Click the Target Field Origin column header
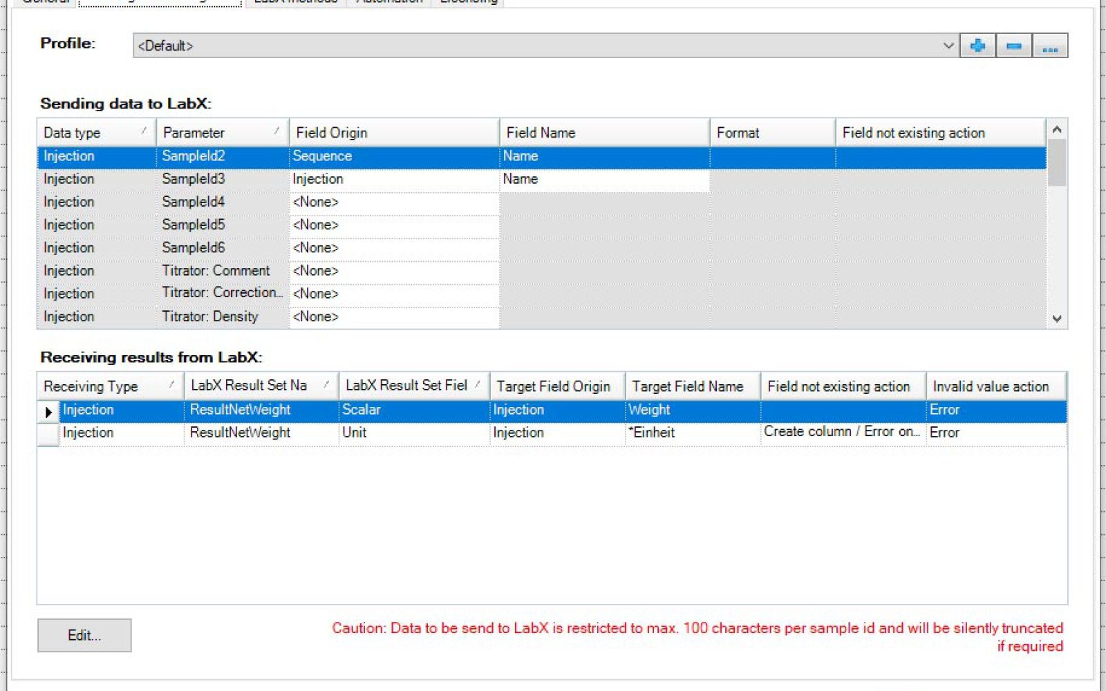 [557, 386]
